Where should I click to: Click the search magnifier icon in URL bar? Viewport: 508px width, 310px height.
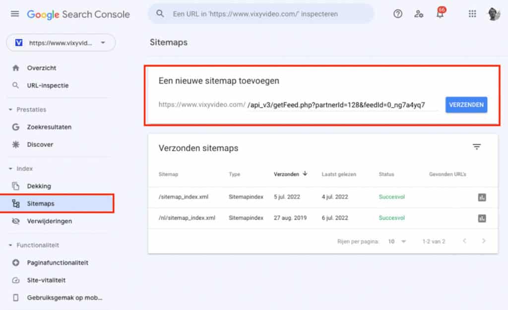pyautogui.click(x=160, y=13)
